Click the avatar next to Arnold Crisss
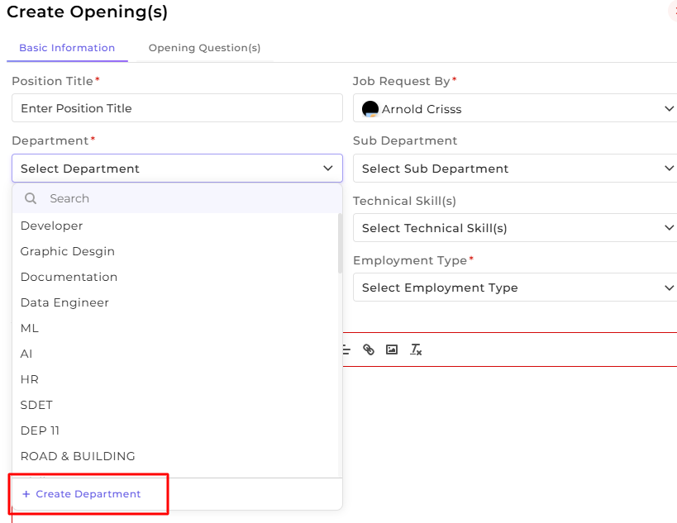 click(370, 109)
